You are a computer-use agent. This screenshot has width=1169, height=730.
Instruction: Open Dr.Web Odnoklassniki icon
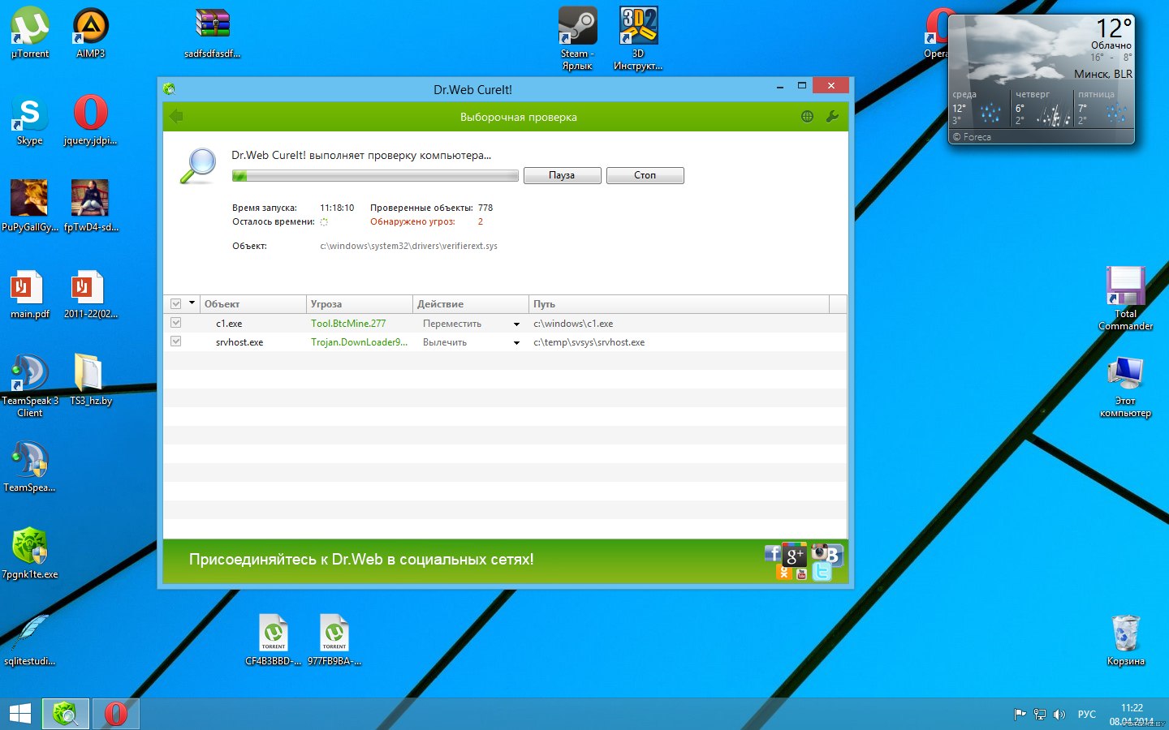coord(784,573)
